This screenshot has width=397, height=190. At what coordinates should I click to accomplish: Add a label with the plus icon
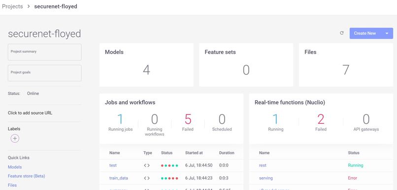[x=15, y=138]
